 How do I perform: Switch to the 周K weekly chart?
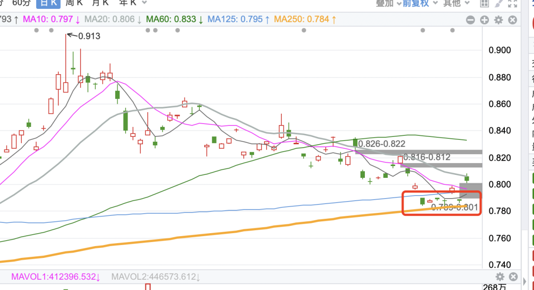[x=74, y=3]
